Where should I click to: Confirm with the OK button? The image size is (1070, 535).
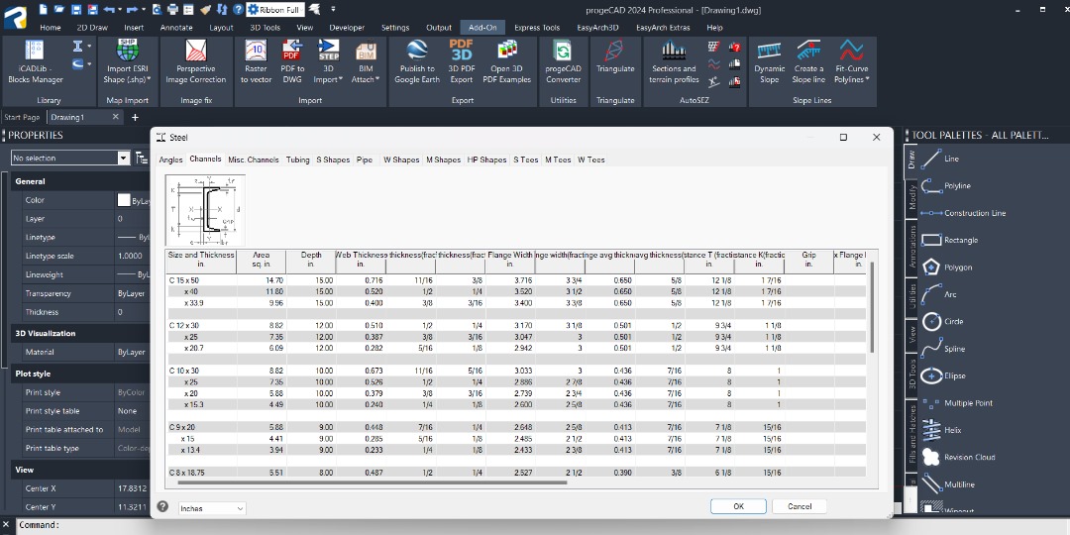click(738, 506)
